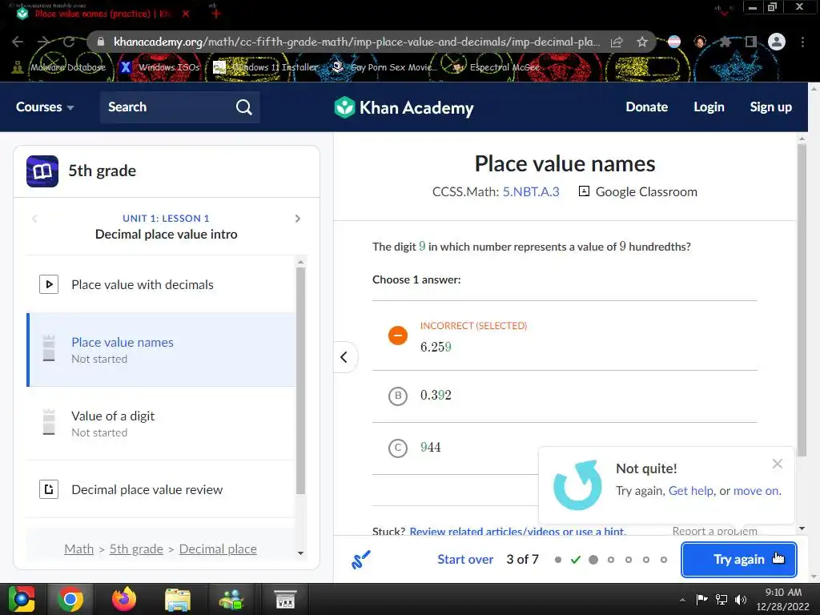The image size is (820, 615).
Task: Click the 5th grade breadcrumb link
Action: pos(136,549)
